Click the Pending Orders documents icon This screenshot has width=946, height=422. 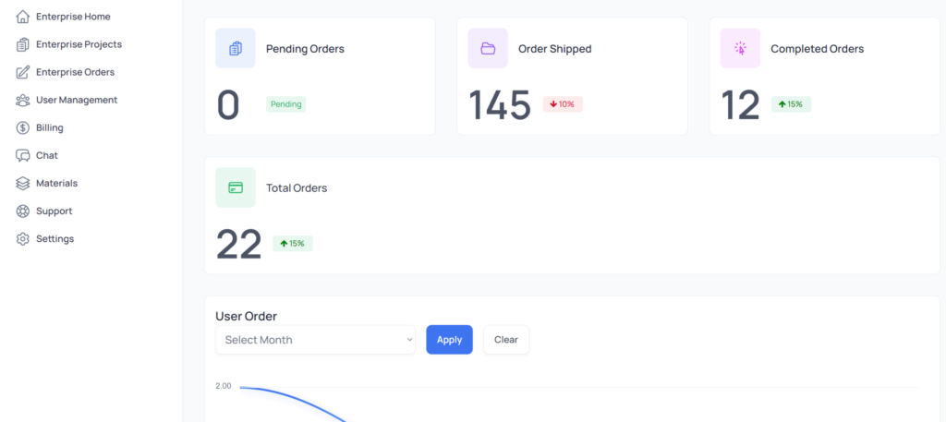click(x=236, y=48)
